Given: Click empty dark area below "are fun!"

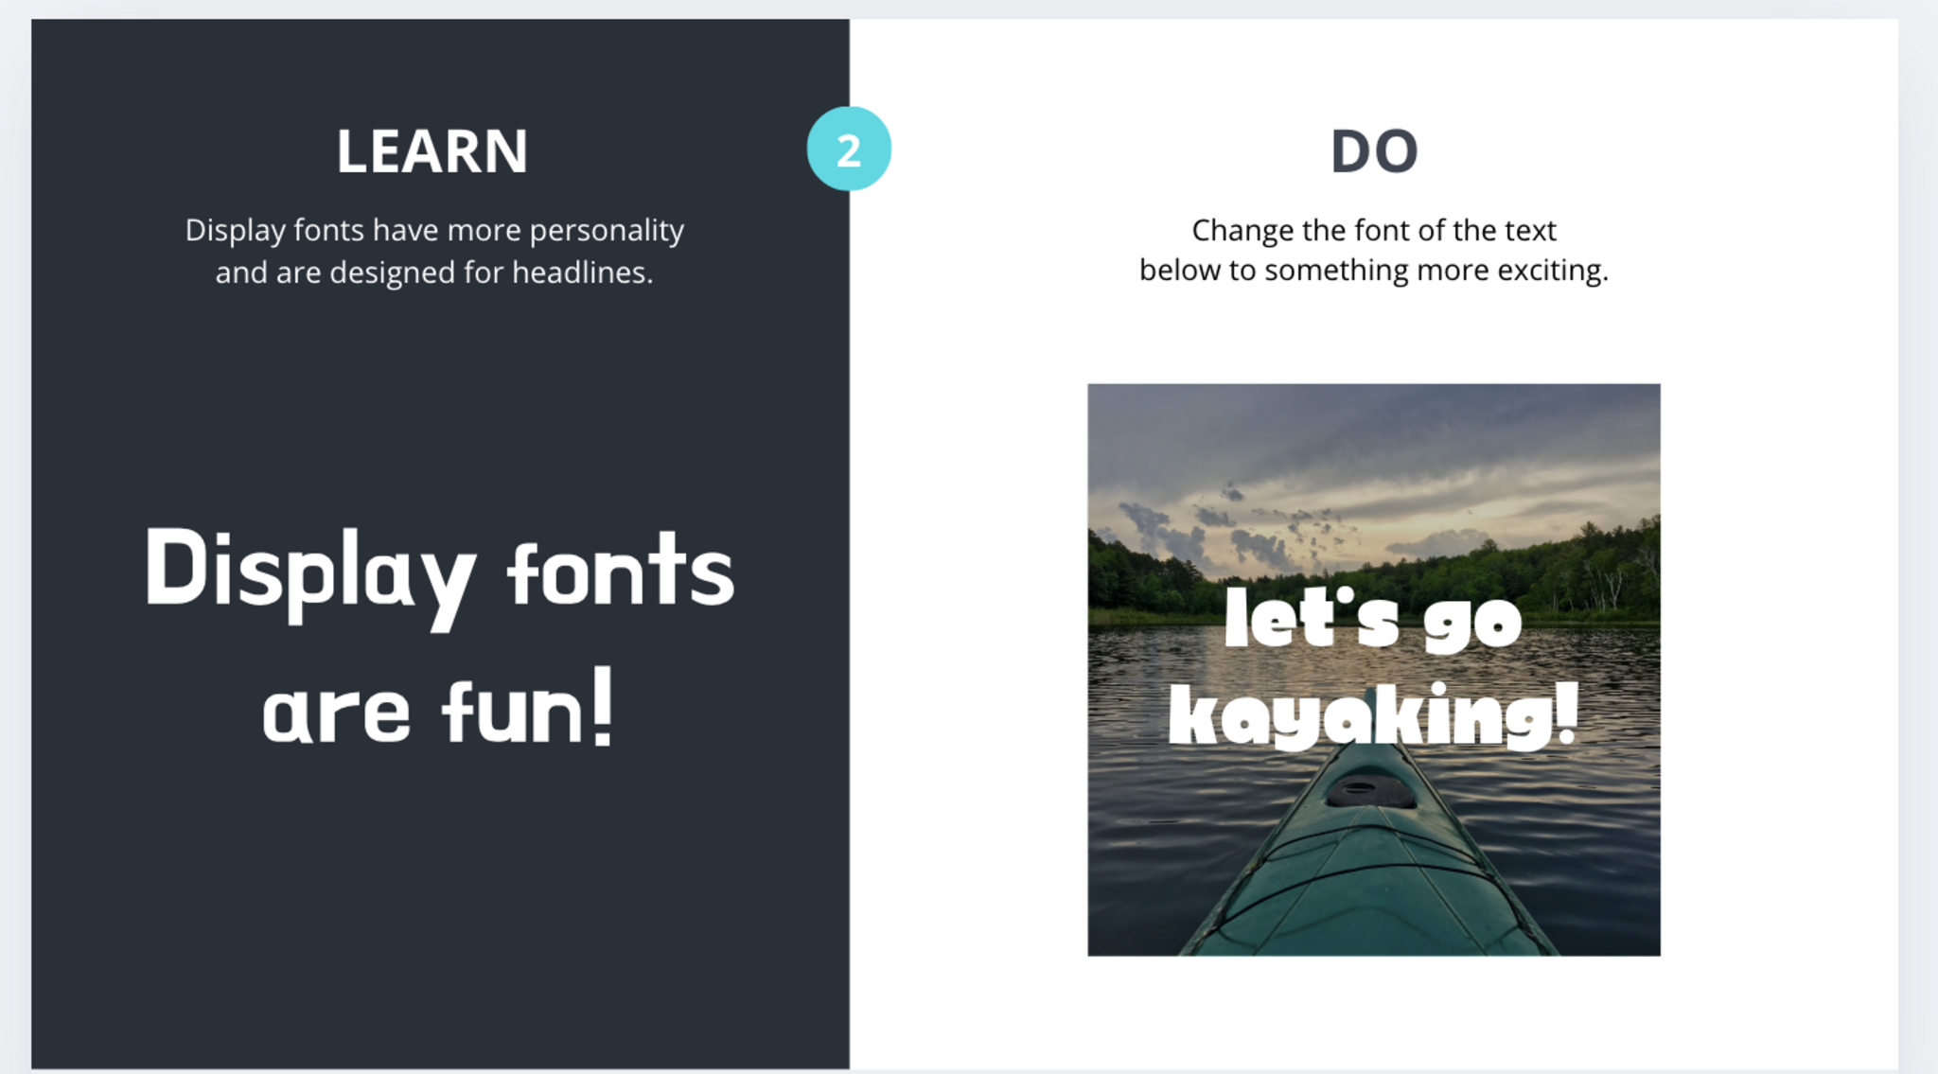Looking at the screenshot, I should pyautogui.click(x=439, y=899).
